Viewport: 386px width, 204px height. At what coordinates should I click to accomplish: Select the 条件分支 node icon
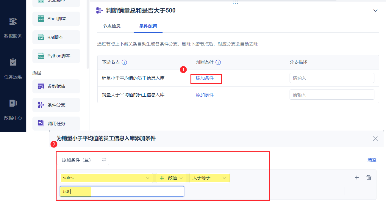[x=41, y=105]
